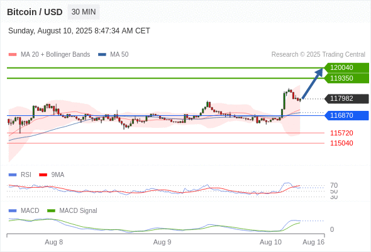This screenshot has width=371, height=252.
Task: Click the MACD Signal green legend swatch
Action: click(x=51, y=211)
